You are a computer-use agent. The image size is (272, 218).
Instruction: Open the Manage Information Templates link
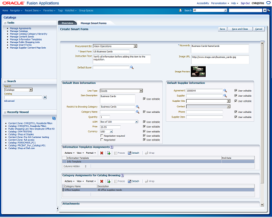(x=26, y=40)
